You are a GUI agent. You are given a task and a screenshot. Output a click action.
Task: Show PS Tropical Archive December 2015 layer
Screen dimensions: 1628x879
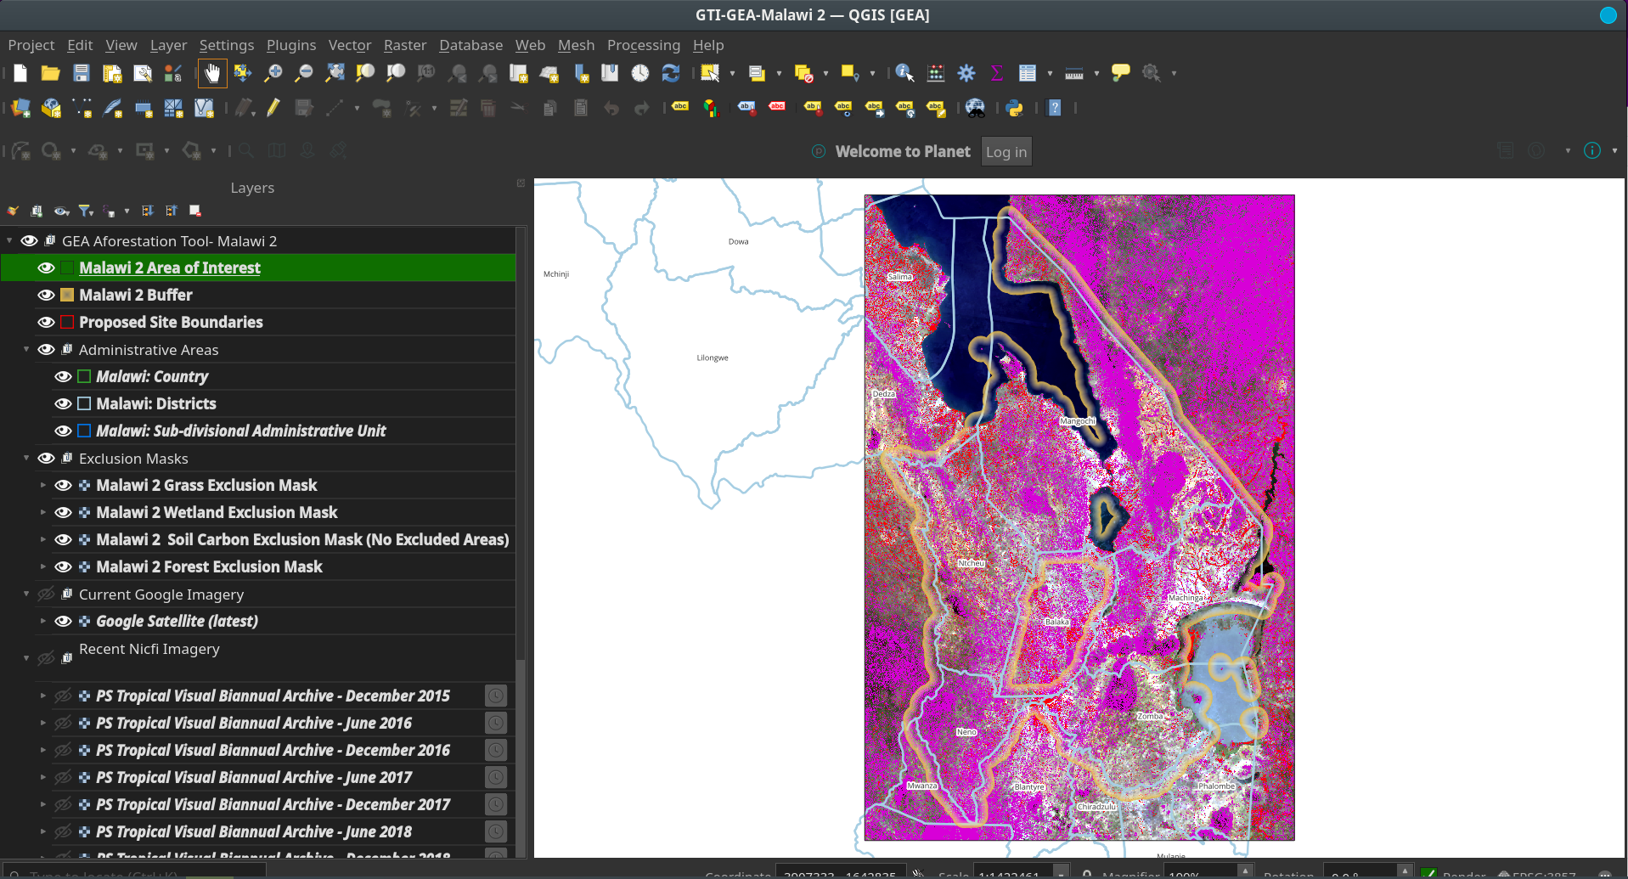pyautogui.click(x=63, y=696)
